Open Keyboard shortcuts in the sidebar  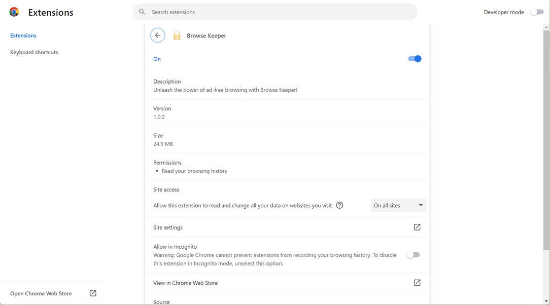pyautogui.click(x=34, y=52)
